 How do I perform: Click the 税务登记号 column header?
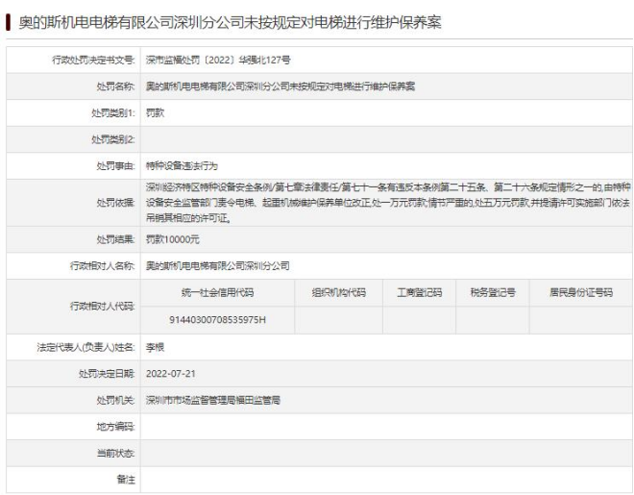[x=493, y=292]
